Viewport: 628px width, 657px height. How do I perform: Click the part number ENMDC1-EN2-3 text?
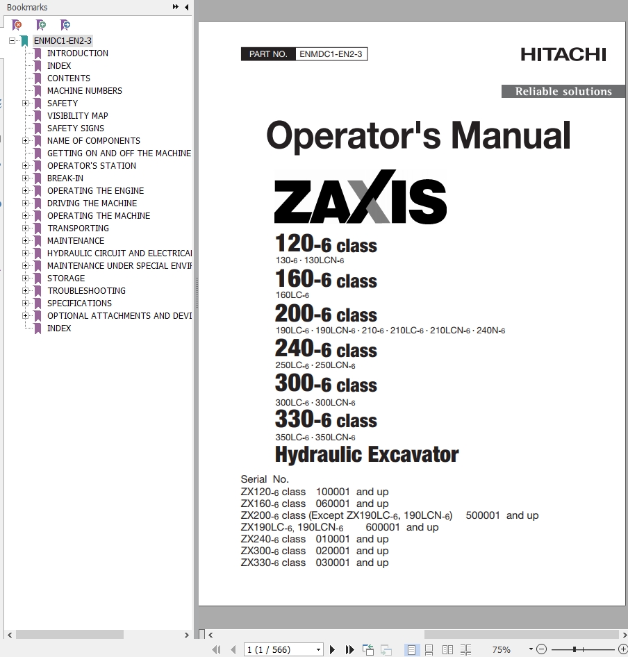coord(331,54)
